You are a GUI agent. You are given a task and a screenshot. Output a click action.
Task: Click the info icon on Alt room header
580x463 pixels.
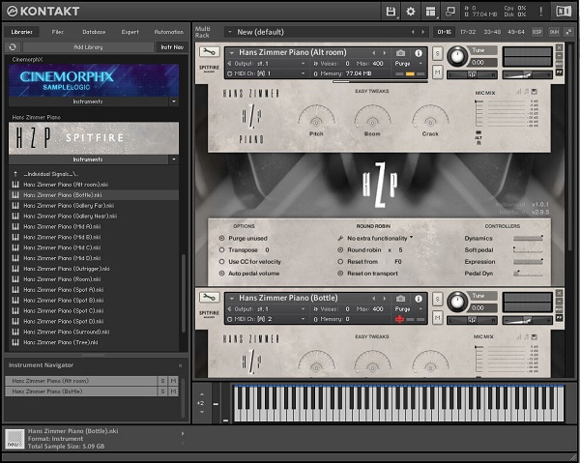[419, 53]
